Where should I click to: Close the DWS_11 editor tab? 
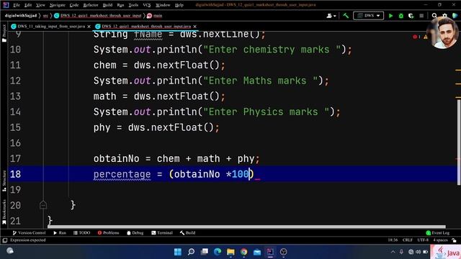[89, 27]
